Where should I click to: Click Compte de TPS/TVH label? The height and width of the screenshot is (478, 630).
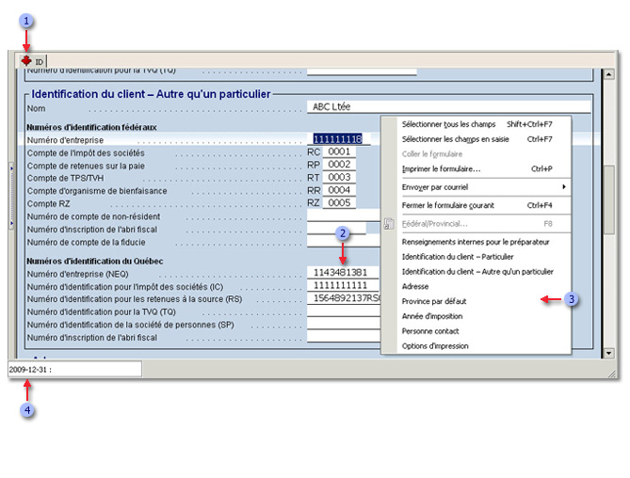tap(66, 178)
